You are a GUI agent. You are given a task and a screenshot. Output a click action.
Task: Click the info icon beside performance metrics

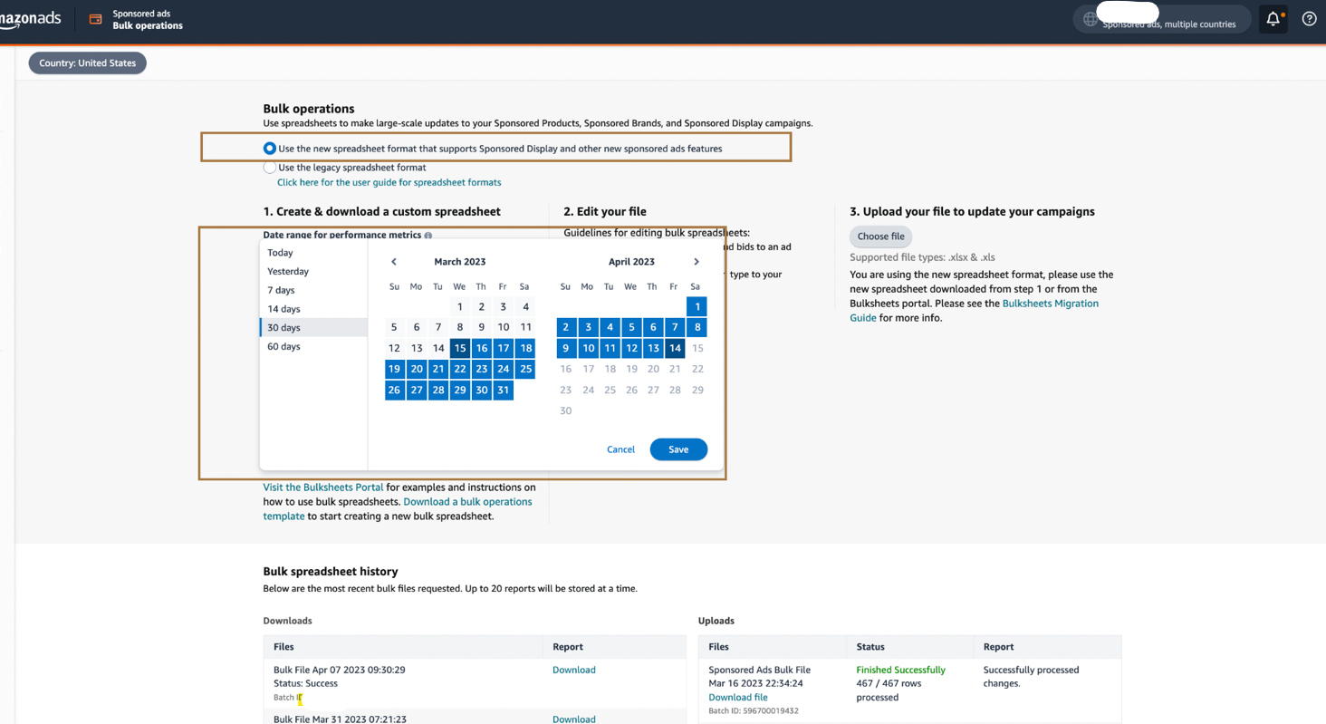pos(428,236)
